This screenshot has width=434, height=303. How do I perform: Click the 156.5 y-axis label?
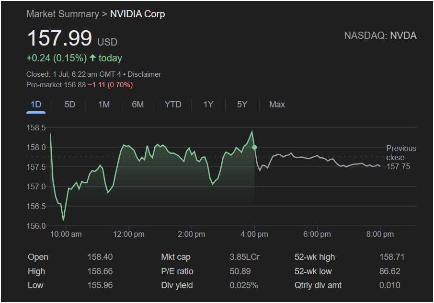pos(36,206)
